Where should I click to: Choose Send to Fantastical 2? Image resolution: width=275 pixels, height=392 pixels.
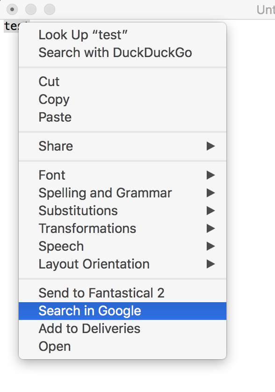tap(123, 293)
